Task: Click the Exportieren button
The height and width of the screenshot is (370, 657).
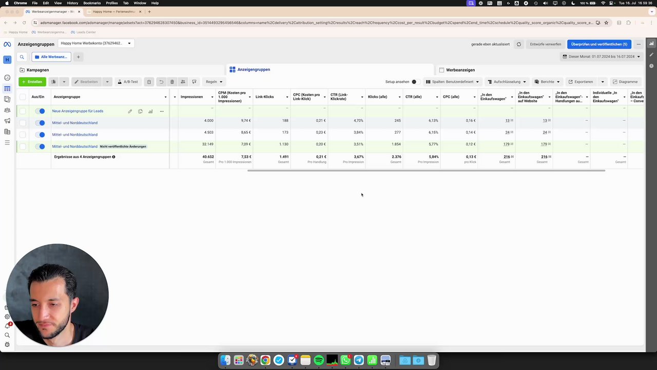Action: coord(581,82)
